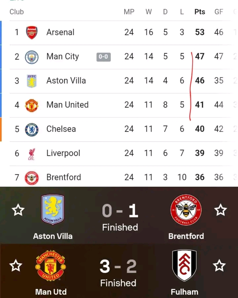238x298 pixels.
Task: Click the Man United crest in standings
Action: (x=32, y=105)
